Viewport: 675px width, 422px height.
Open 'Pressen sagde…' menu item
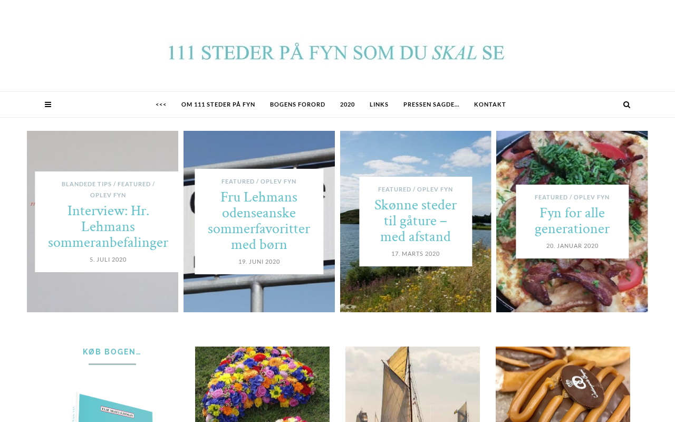click(431, 104)
